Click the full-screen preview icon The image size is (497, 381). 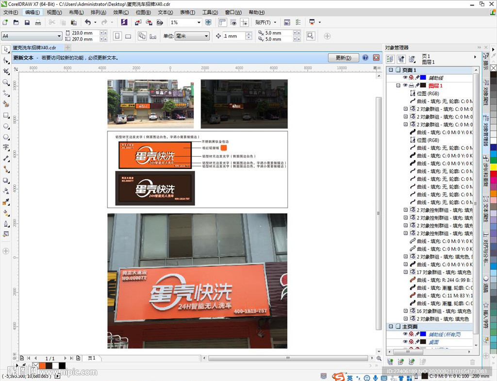(x=208, y=22)
